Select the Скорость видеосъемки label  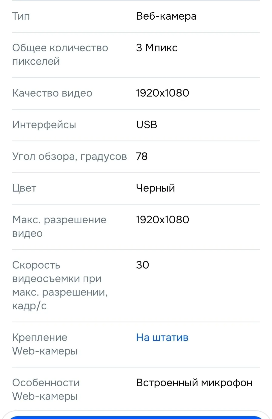[60, 285]
